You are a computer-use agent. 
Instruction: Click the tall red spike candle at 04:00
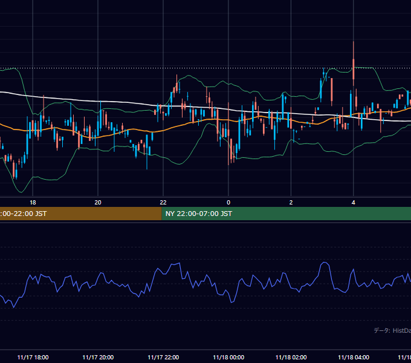354,64
